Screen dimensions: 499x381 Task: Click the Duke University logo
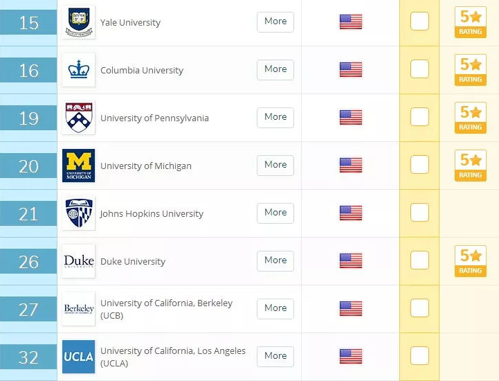[x=79, y=261]
